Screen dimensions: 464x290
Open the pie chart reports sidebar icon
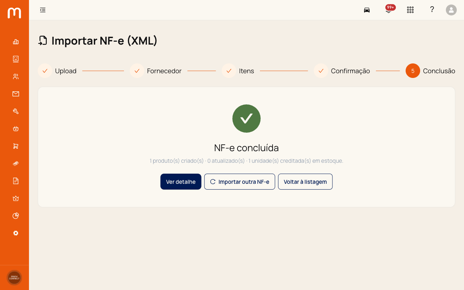(16, 216)
